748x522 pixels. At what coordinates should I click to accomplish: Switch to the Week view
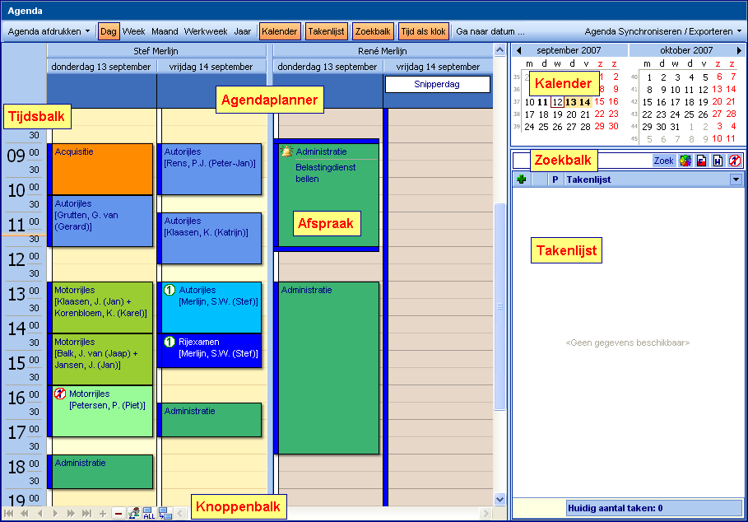(x=133, y=30)
